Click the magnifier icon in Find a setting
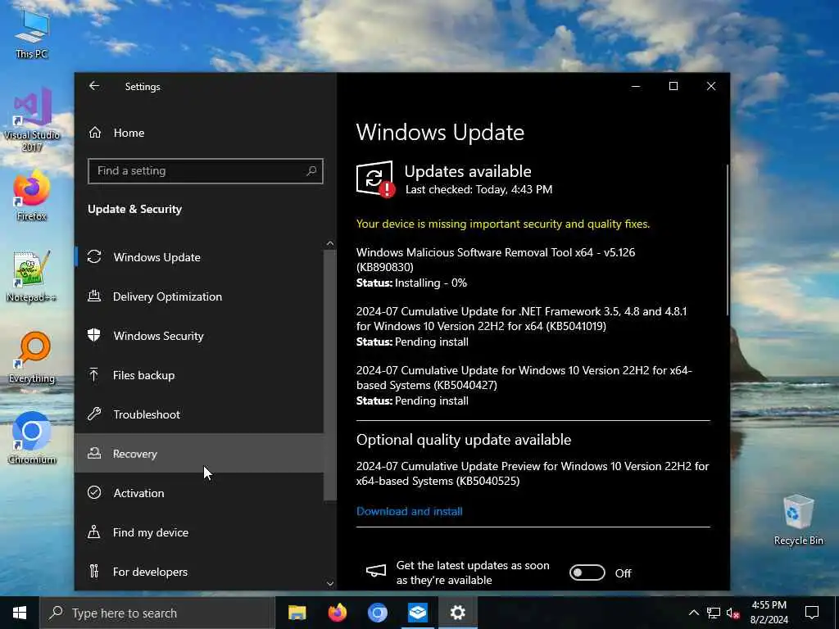Viewport: 839px width, 629px height. pos(311,171)
